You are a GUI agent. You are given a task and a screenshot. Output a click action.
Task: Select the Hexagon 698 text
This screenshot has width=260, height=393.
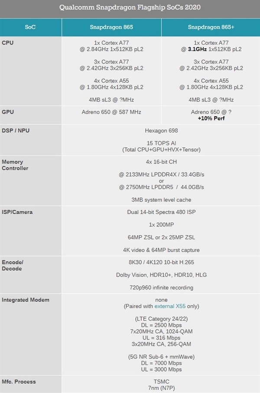161,131
